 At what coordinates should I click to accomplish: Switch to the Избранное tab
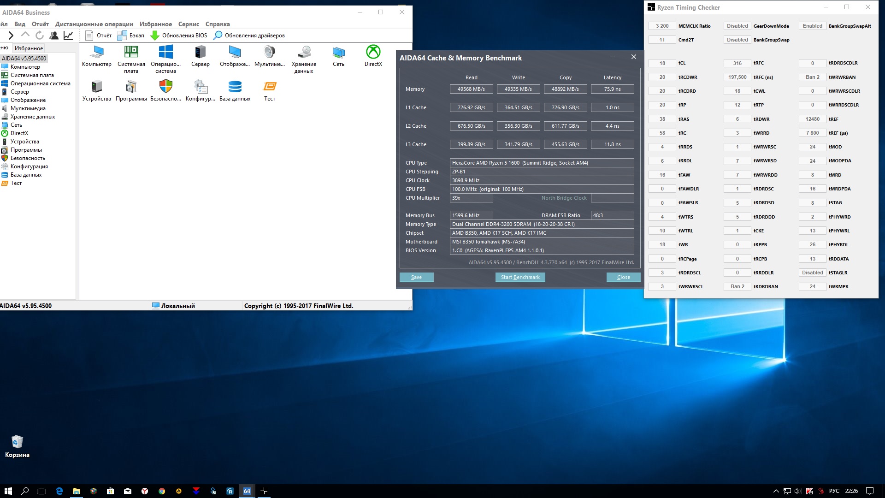(29, 48)
